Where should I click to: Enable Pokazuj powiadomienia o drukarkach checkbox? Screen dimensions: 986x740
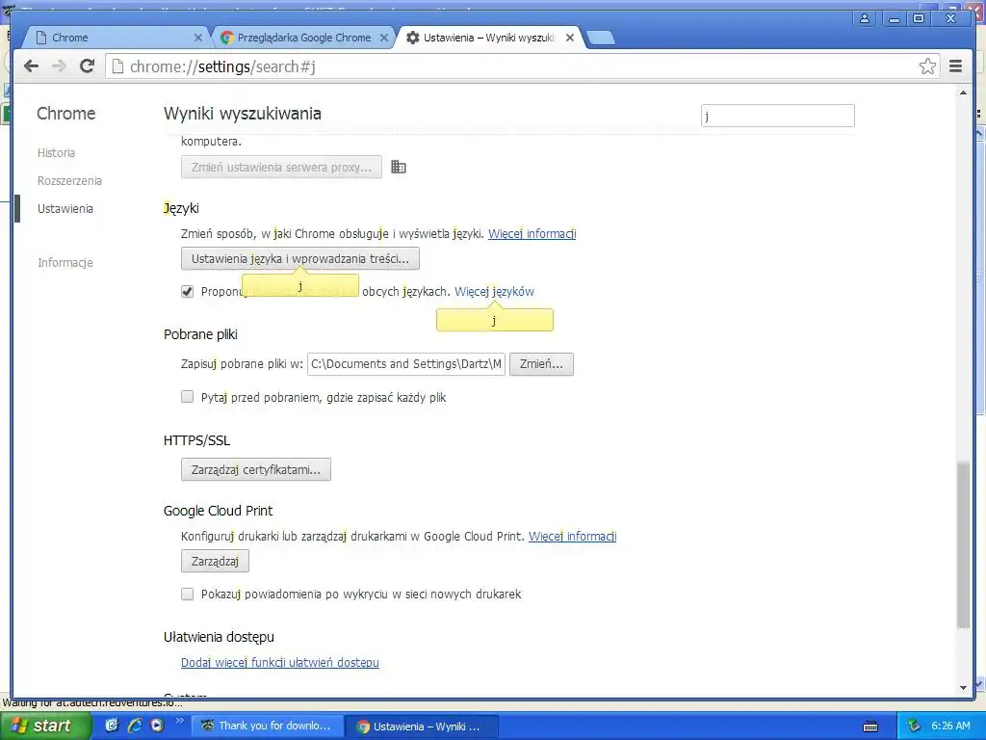[188, 594]
